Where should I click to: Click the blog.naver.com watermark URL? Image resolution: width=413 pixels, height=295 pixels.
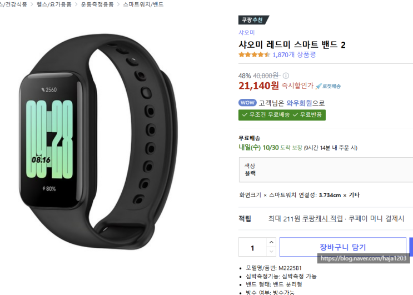click(364, 258)
